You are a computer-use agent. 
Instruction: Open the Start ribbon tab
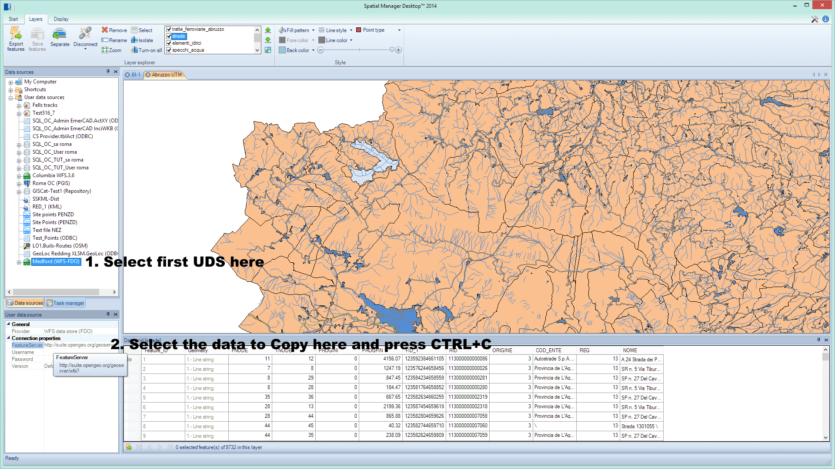[x=13, y=19]
